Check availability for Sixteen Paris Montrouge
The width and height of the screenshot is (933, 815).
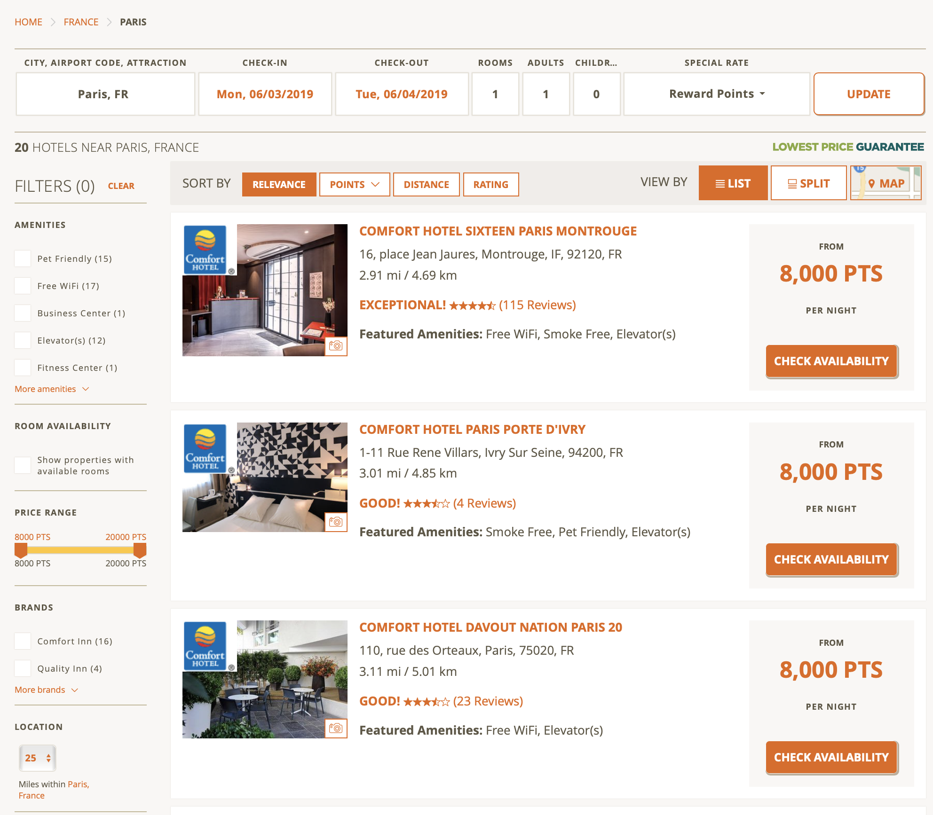tap(831, 361)
